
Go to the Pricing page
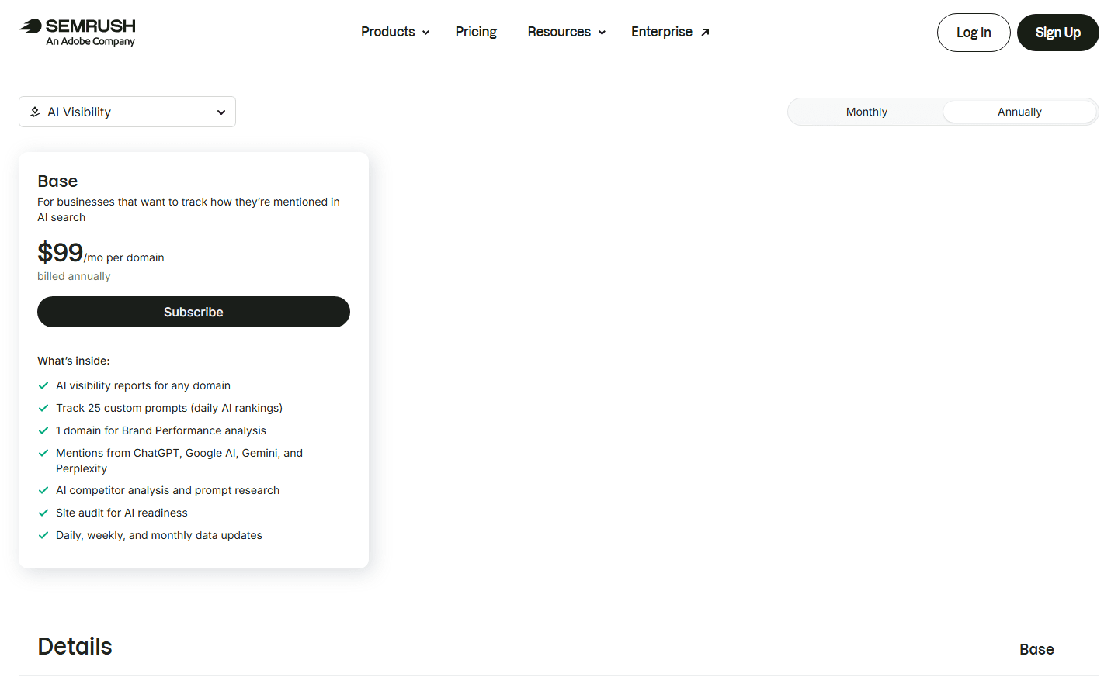point(476,32)
